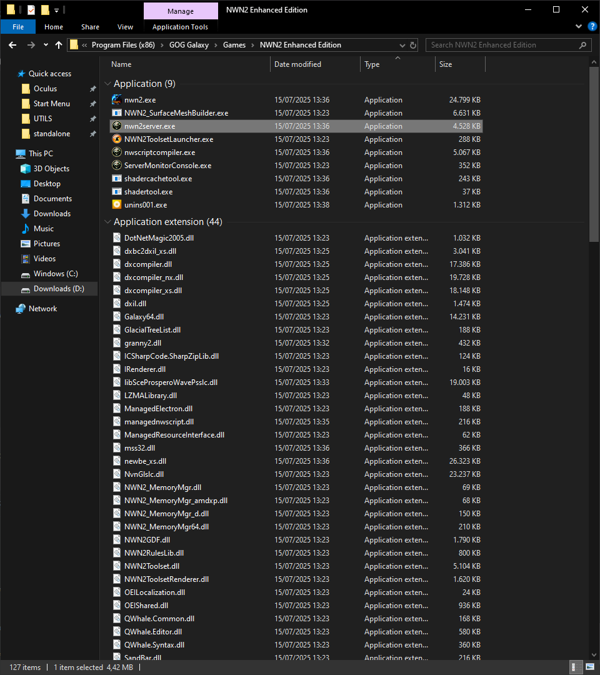Screen dimensions: 600x675
Task: Collapse the Application extension (44) group
Action: pos(107,222)
